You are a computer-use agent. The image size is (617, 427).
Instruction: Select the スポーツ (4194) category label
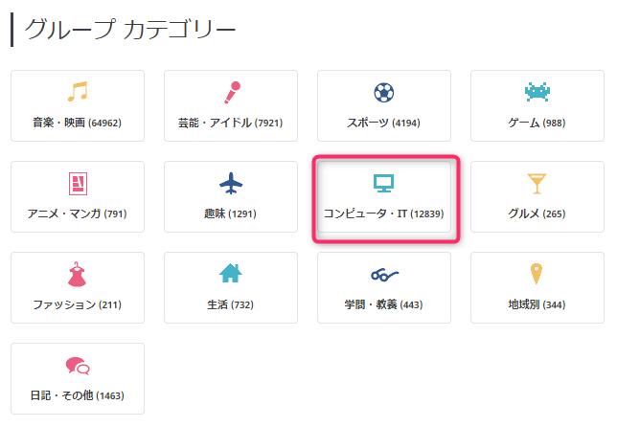[383, 123]
